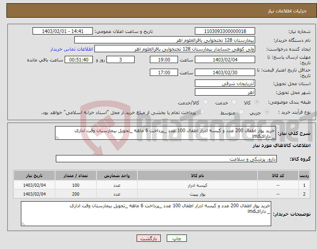
Task: Toggle the اسناد خزانه اسلامی payment checkbox
Action: (x=202, y=111)
